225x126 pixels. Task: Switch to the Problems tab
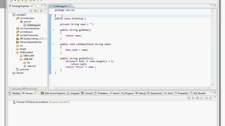tap(101, 93)
